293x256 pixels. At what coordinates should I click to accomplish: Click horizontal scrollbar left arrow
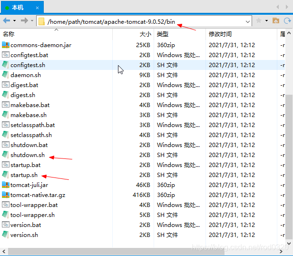coord(4,252)
